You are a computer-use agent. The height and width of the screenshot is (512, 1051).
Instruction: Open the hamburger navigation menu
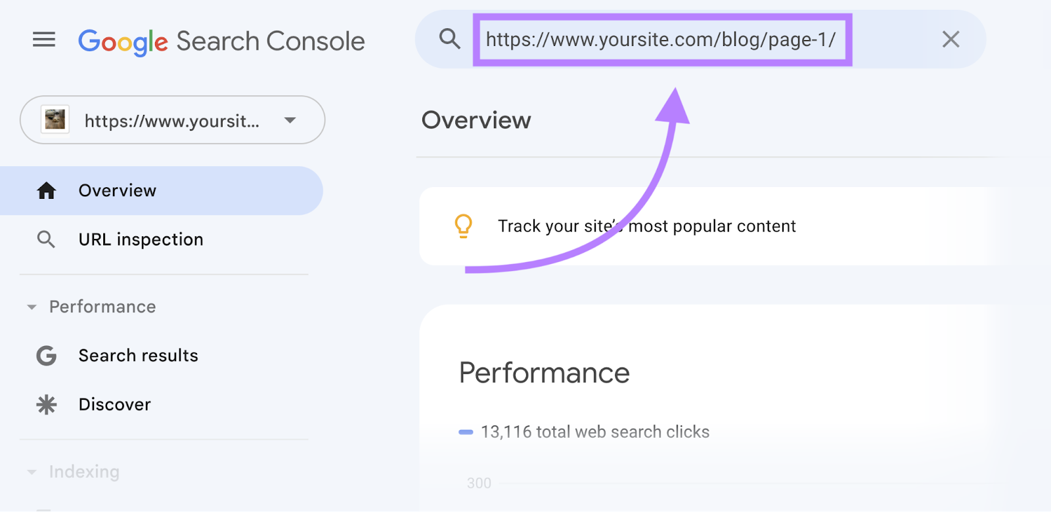[x=43, y=39]
